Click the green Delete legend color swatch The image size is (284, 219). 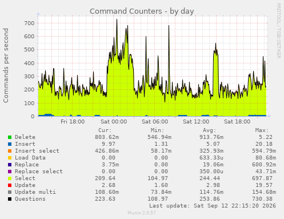(10, 137)
